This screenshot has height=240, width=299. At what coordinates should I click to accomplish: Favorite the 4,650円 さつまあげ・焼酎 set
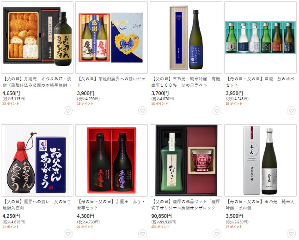tap(68, 111)
